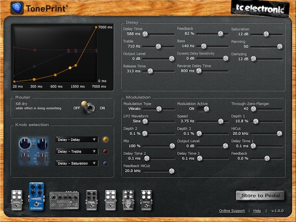Select the wide Flashback X4 pedal thumbnail
This screenshot has height=222, width=296.
[x=64, y=200]
